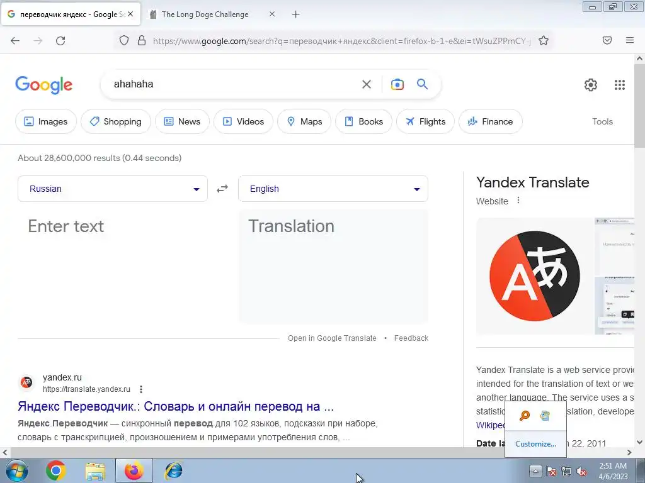Click orange magnifier icon in tray popup

pos(525,416)
